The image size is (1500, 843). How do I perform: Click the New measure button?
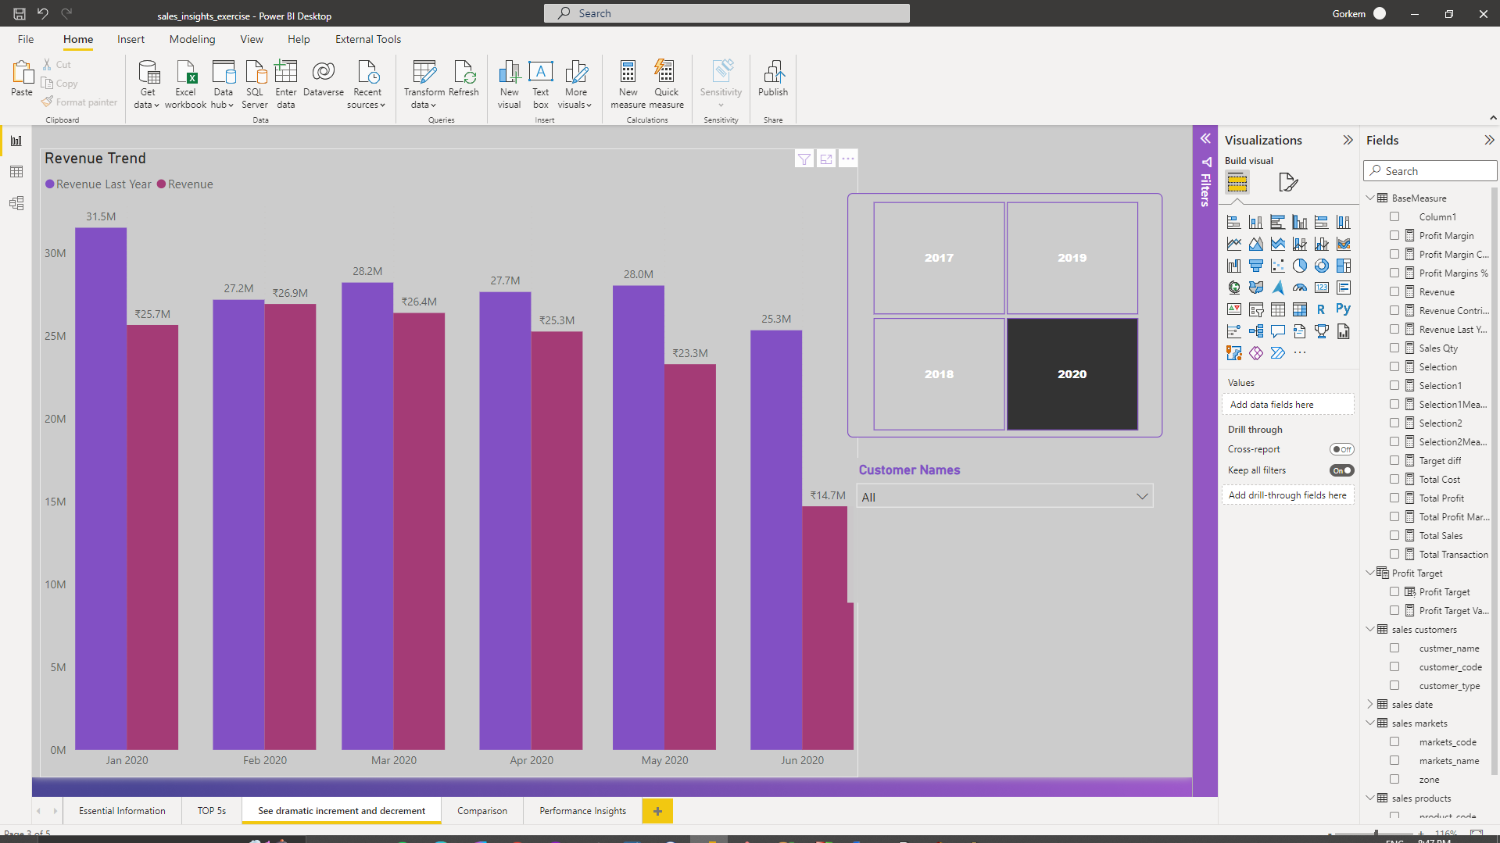[628, 84]
